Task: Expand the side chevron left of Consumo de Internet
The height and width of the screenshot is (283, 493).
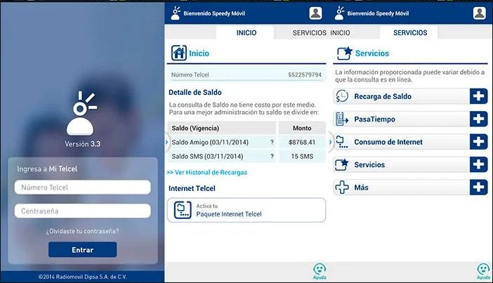Action: click(330, 142)
